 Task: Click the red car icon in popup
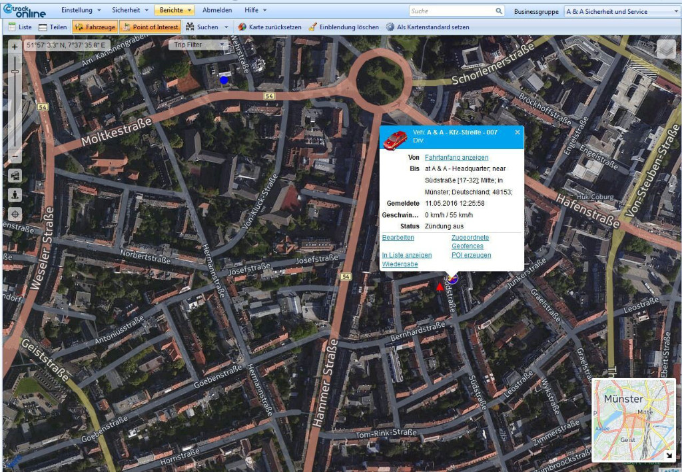pos(395,140)
